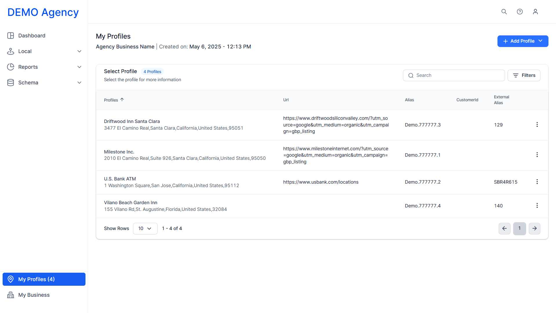The height and width of the screenshot is (313, 556).
Task: Open actions menu for Milestone Inc.
Action: (x=537, y=155)
